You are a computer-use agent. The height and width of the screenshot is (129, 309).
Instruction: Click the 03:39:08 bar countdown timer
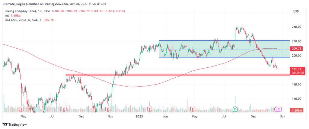click(x=297, y=73)
